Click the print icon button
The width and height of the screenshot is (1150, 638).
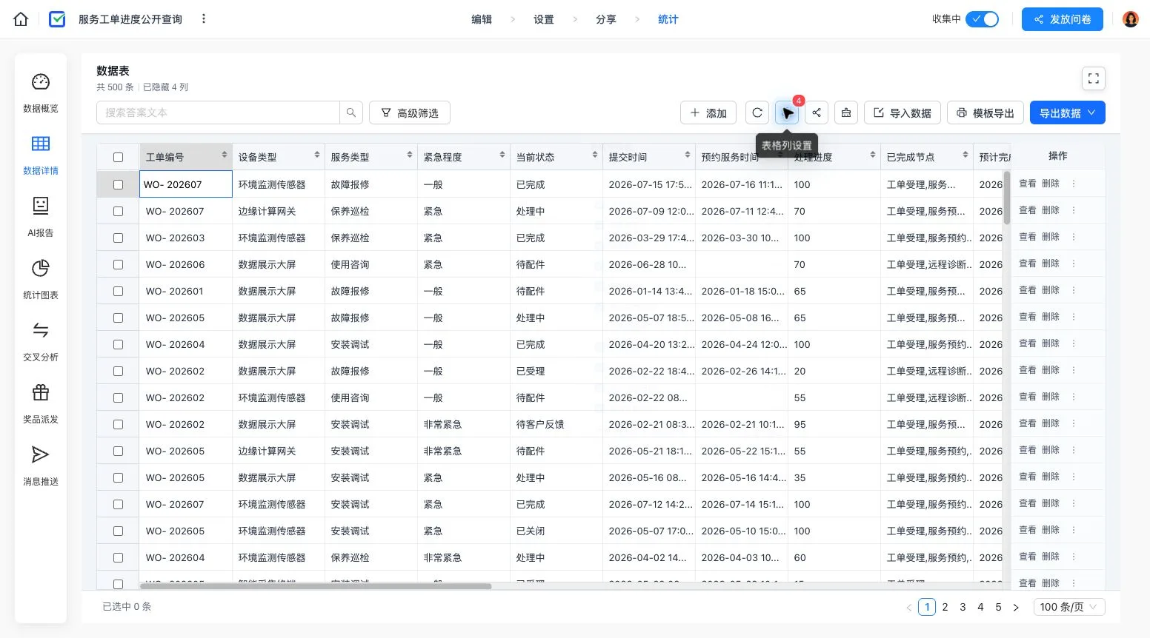(846, 113)
